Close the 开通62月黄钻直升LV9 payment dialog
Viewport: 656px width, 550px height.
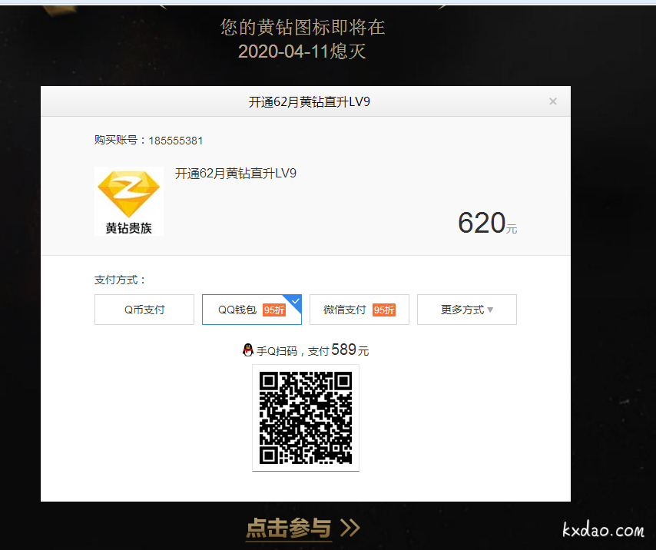coord(552,101)
